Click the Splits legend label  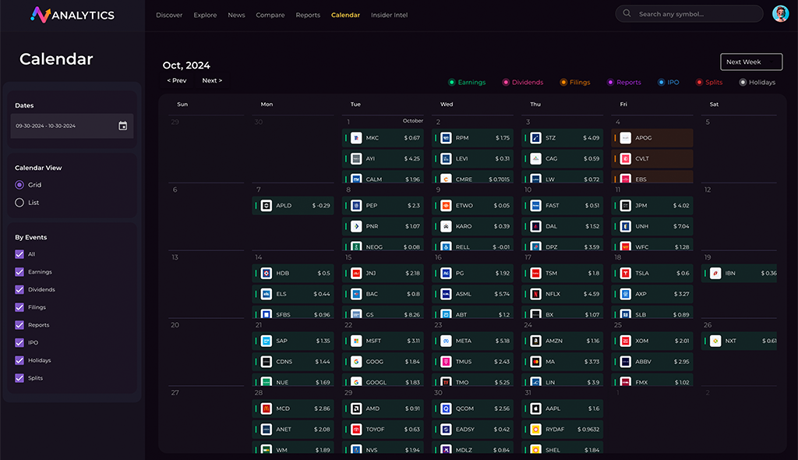714,82
